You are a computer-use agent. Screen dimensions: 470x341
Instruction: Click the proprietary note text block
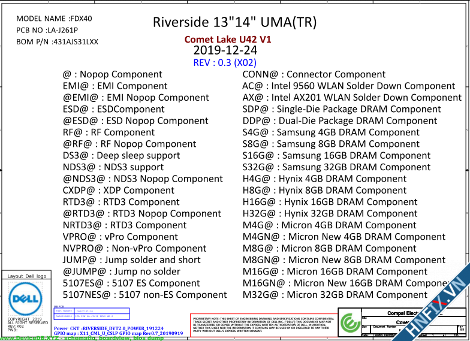263,323
